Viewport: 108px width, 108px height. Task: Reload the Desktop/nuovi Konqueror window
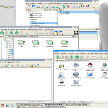tap(77, 57)
